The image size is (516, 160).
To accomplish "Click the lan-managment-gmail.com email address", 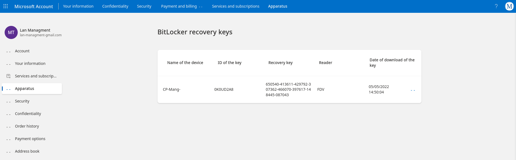I will tap(41, 35).
